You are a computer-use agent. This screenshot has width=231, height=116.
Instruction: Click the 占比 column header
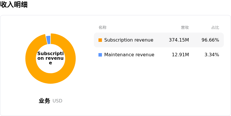point(215,27)
